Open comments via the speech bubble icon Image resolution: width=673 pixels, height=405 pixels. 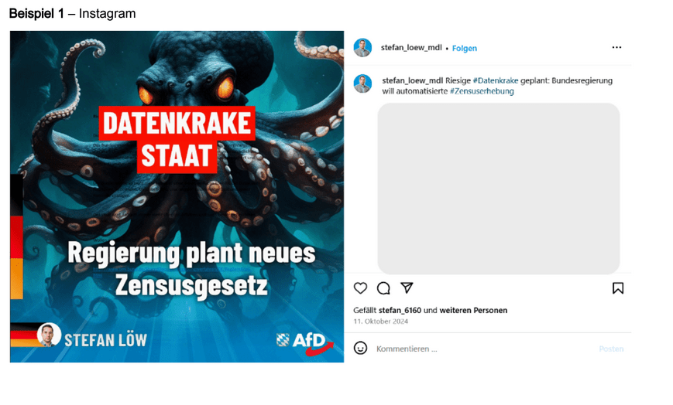pyautogui.click(x=383, y=288)
